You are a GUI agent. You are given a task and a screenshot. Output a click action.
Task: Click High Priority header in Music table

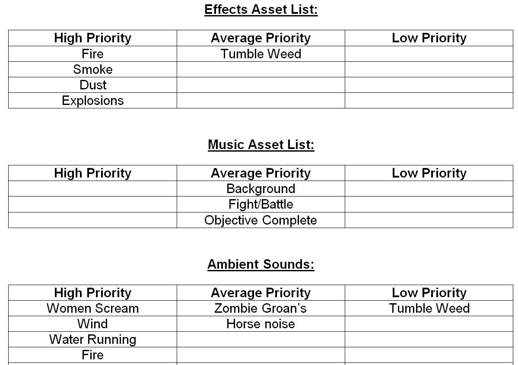92,173
